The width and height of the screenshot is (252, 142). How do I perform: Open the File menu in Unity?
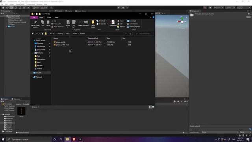[x=2, y=4]
